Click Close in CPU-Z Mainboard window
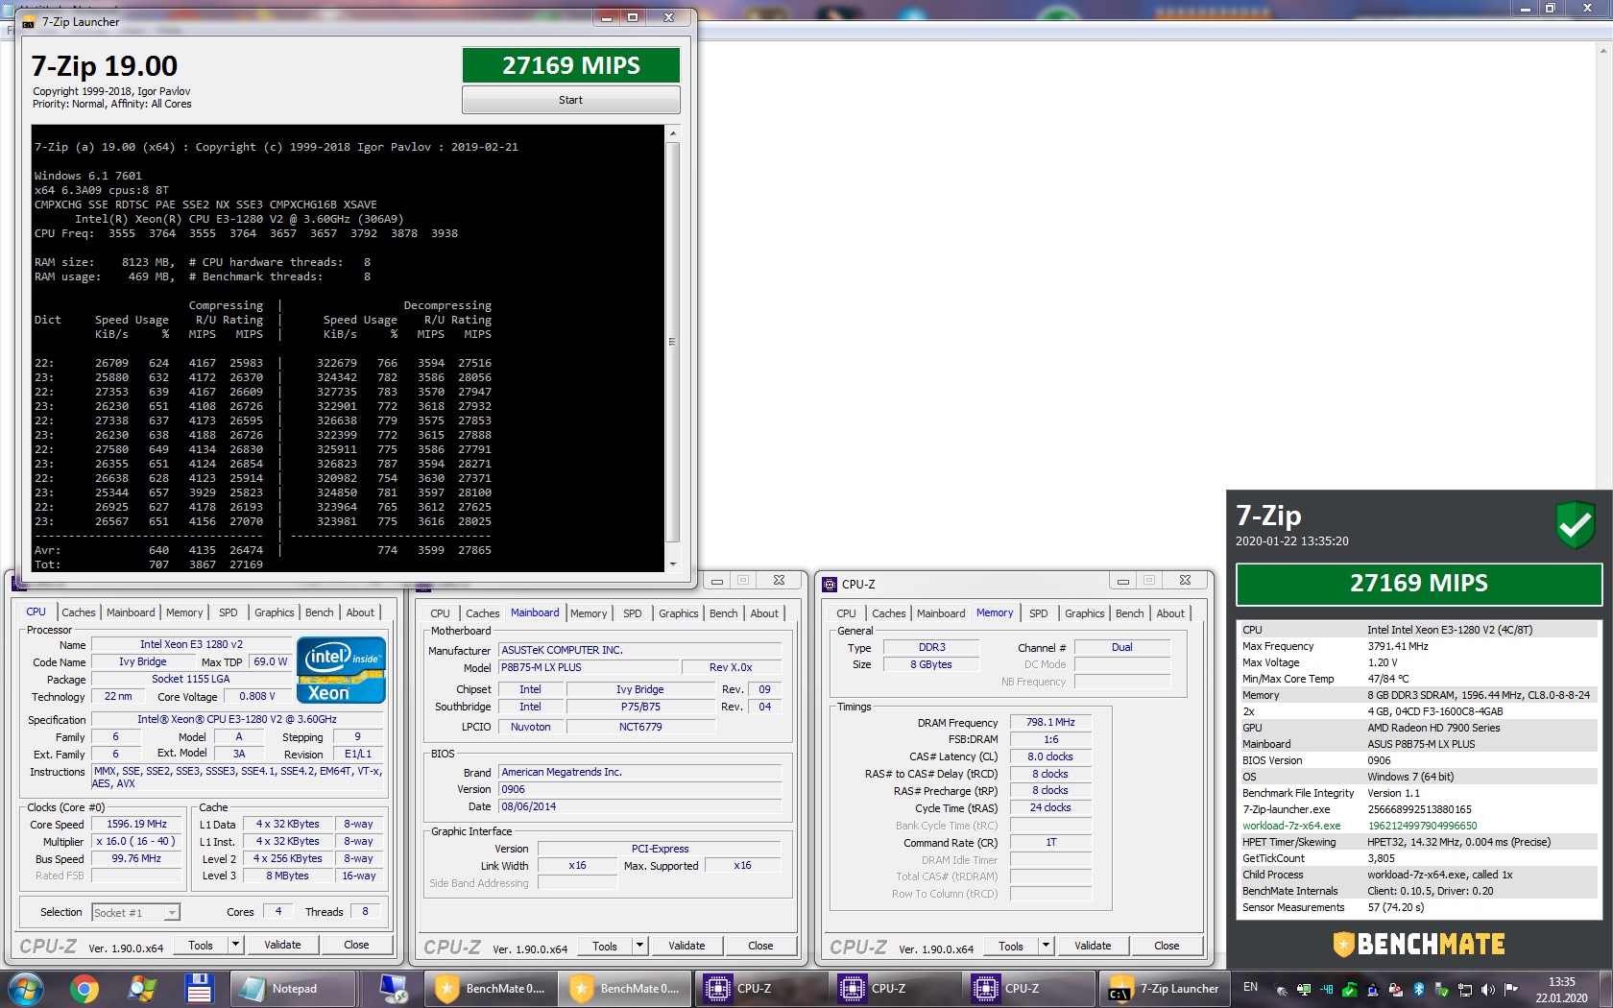 click(760, 946)
